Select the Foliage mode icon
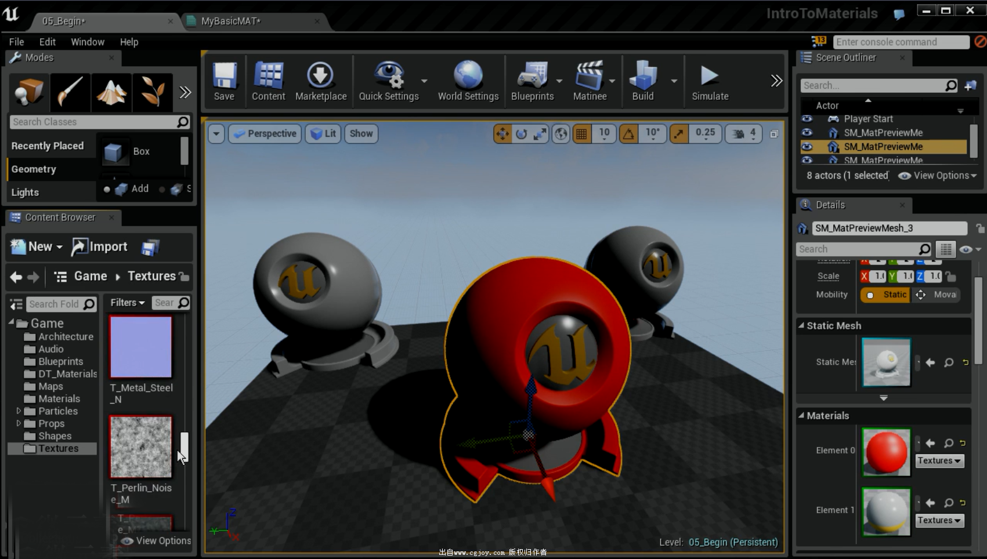This screenshot has height=559, width=987. click(153, 92)
